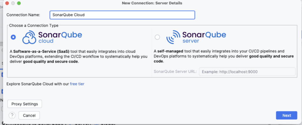Click the "SonarQube server" wordmark text
This screenshot has height=125, width=302.
204,37
